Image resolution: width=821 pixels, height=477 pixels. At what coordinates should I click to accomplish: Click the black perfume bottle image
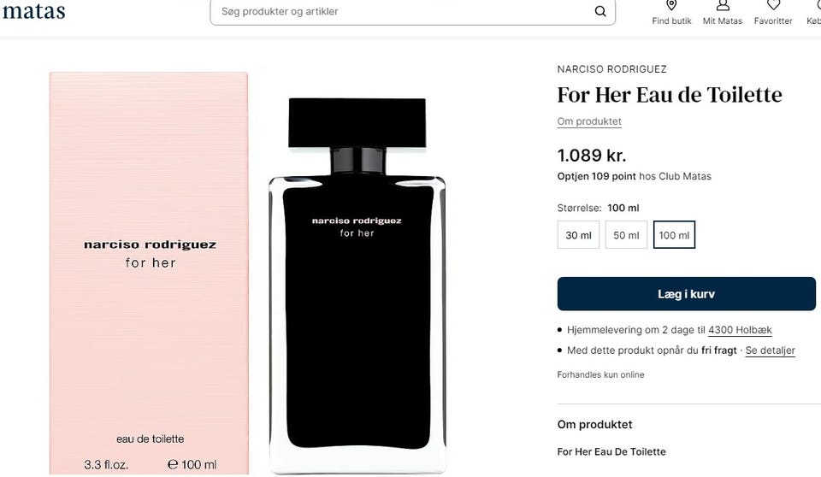[x=357, y=286]
